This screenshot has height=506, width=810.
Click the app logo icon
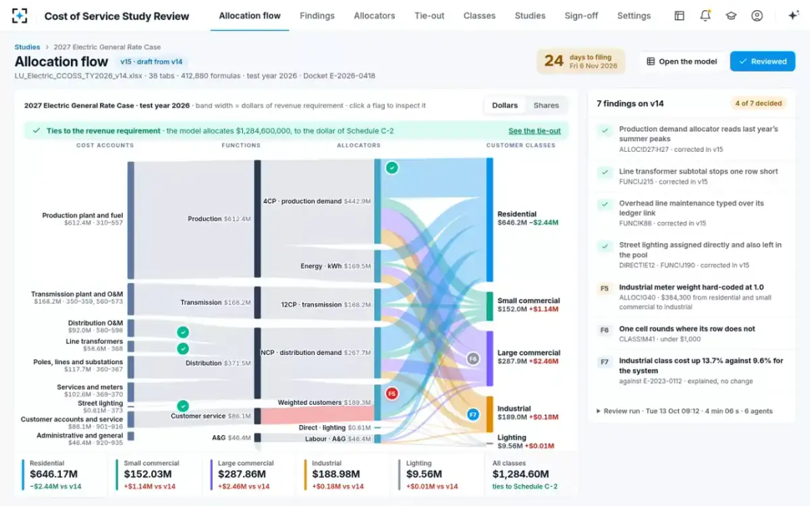pyautogui.click(x=20, y=16)
